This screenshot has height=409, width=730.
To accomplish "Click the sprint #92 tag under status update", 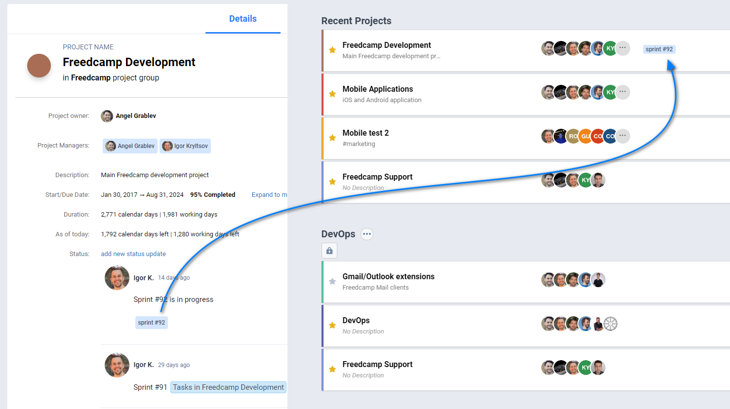I will coord(152,323).
